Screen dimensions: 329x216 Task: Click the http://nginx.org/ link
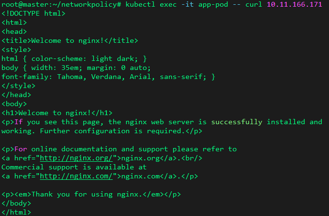coord(76,158)
